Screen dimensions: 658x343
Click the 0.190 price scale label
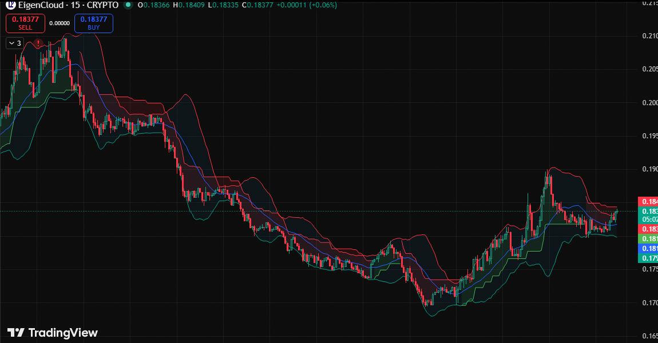point(649,169)
